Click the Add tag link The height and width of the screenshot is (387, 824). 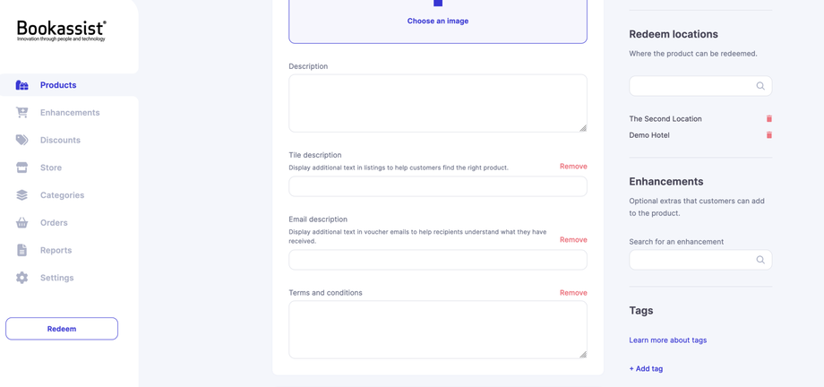(x=646, y=368)
